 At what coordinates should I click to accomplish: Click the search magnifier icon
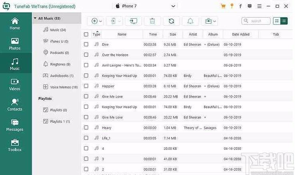[246, 21]
